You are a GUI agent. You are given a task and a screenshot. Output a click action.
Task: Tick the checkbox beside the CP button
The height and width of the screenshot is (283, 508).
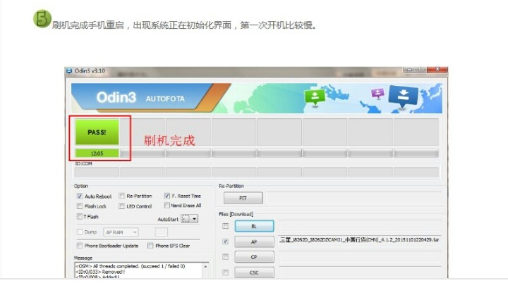226,256
